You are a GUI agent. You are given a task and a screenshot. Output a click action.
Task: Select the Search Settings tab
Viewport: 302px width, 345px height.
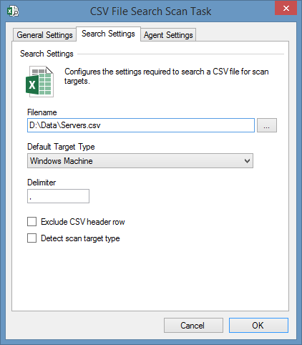pos(108,34)
